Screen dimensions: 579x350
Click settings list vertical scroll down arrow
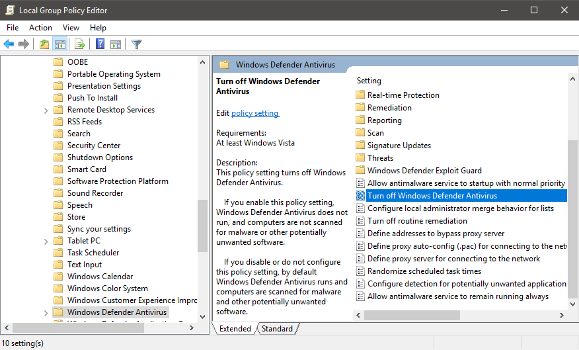click(x=573, y=304)
